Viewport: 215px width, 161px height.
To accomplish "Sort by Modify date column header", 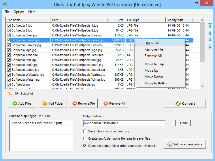I will click(179, 20).
